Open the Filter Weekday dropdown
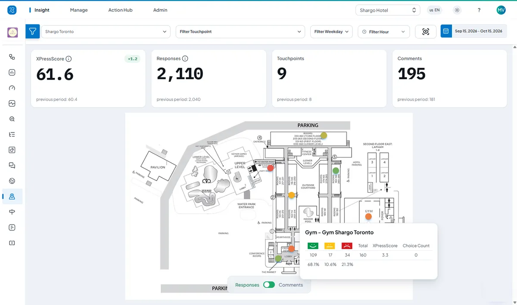517x305 pixels. coord(332,31)
